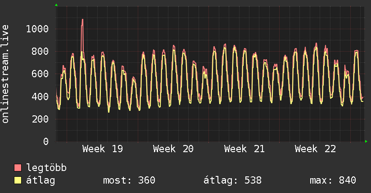Screen dimensions: 371x193
Task: Click the onlinestream.live vertical axis title
Action: pyautogui.click(x=5, y=74)
